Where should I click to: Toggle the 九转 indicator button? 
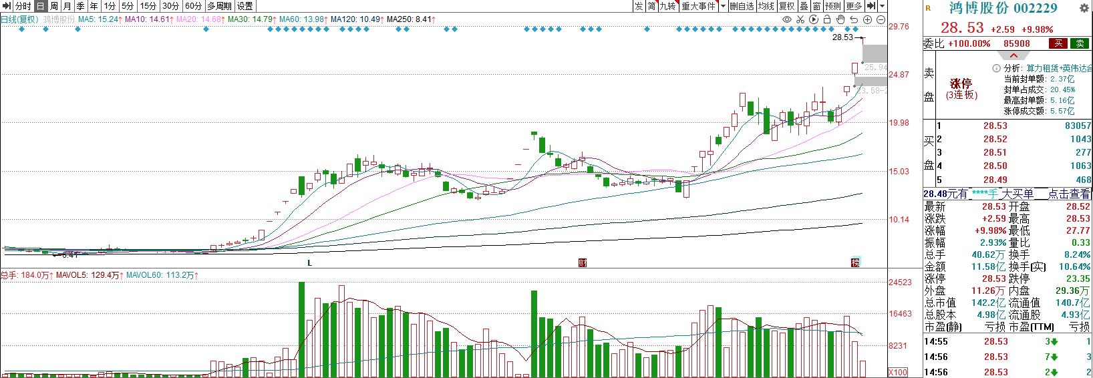tap(668, 6)
